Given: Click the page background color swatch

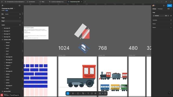Looking at the screenshot, I should [x=154, y=16].
